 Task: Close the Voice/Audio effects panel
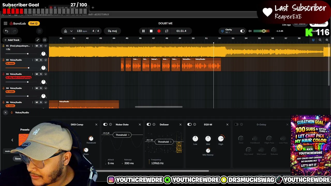pyautogui.click(x=5, y=112)
